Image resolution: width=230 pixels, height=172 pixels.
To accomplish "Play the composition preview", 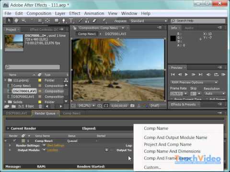I will 186,75.
